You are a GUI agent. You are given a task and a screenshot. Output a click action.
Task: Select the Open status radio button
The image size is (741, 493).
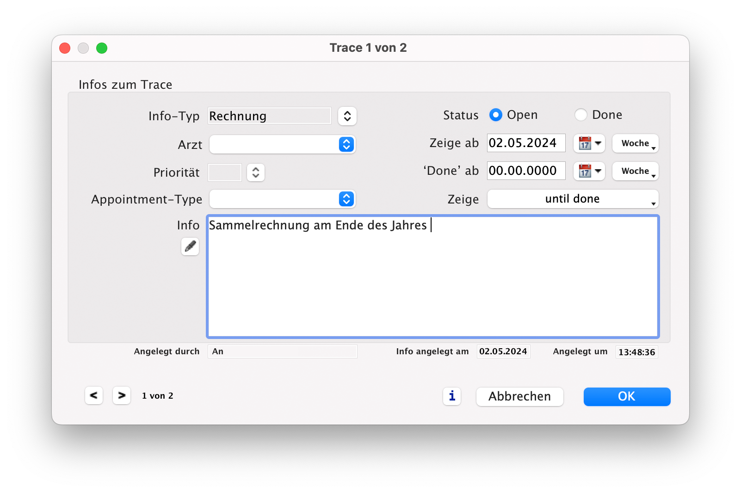tap(495, 115)
